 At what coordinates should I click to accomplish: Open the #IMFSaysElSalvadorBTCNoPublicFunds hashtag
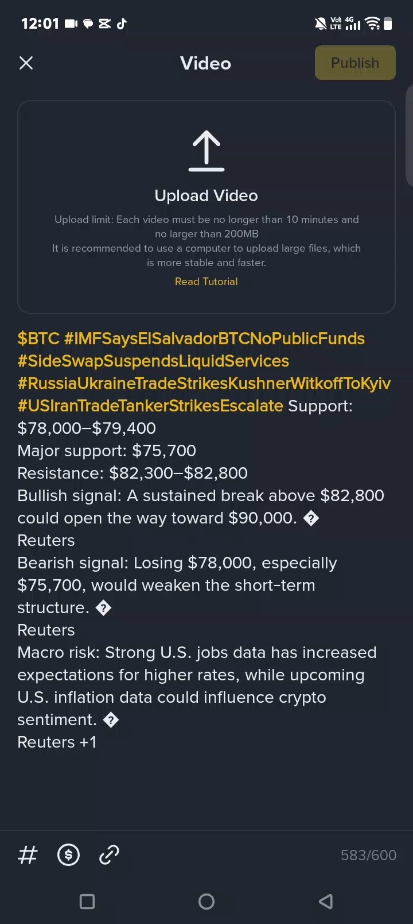[215, 338]
